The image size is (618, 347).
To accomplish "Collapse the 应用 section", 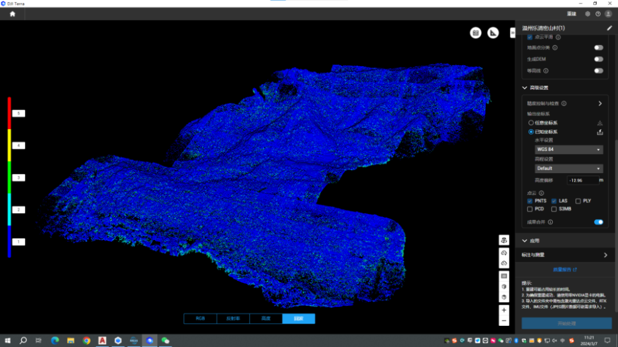I will click(524, 241).
